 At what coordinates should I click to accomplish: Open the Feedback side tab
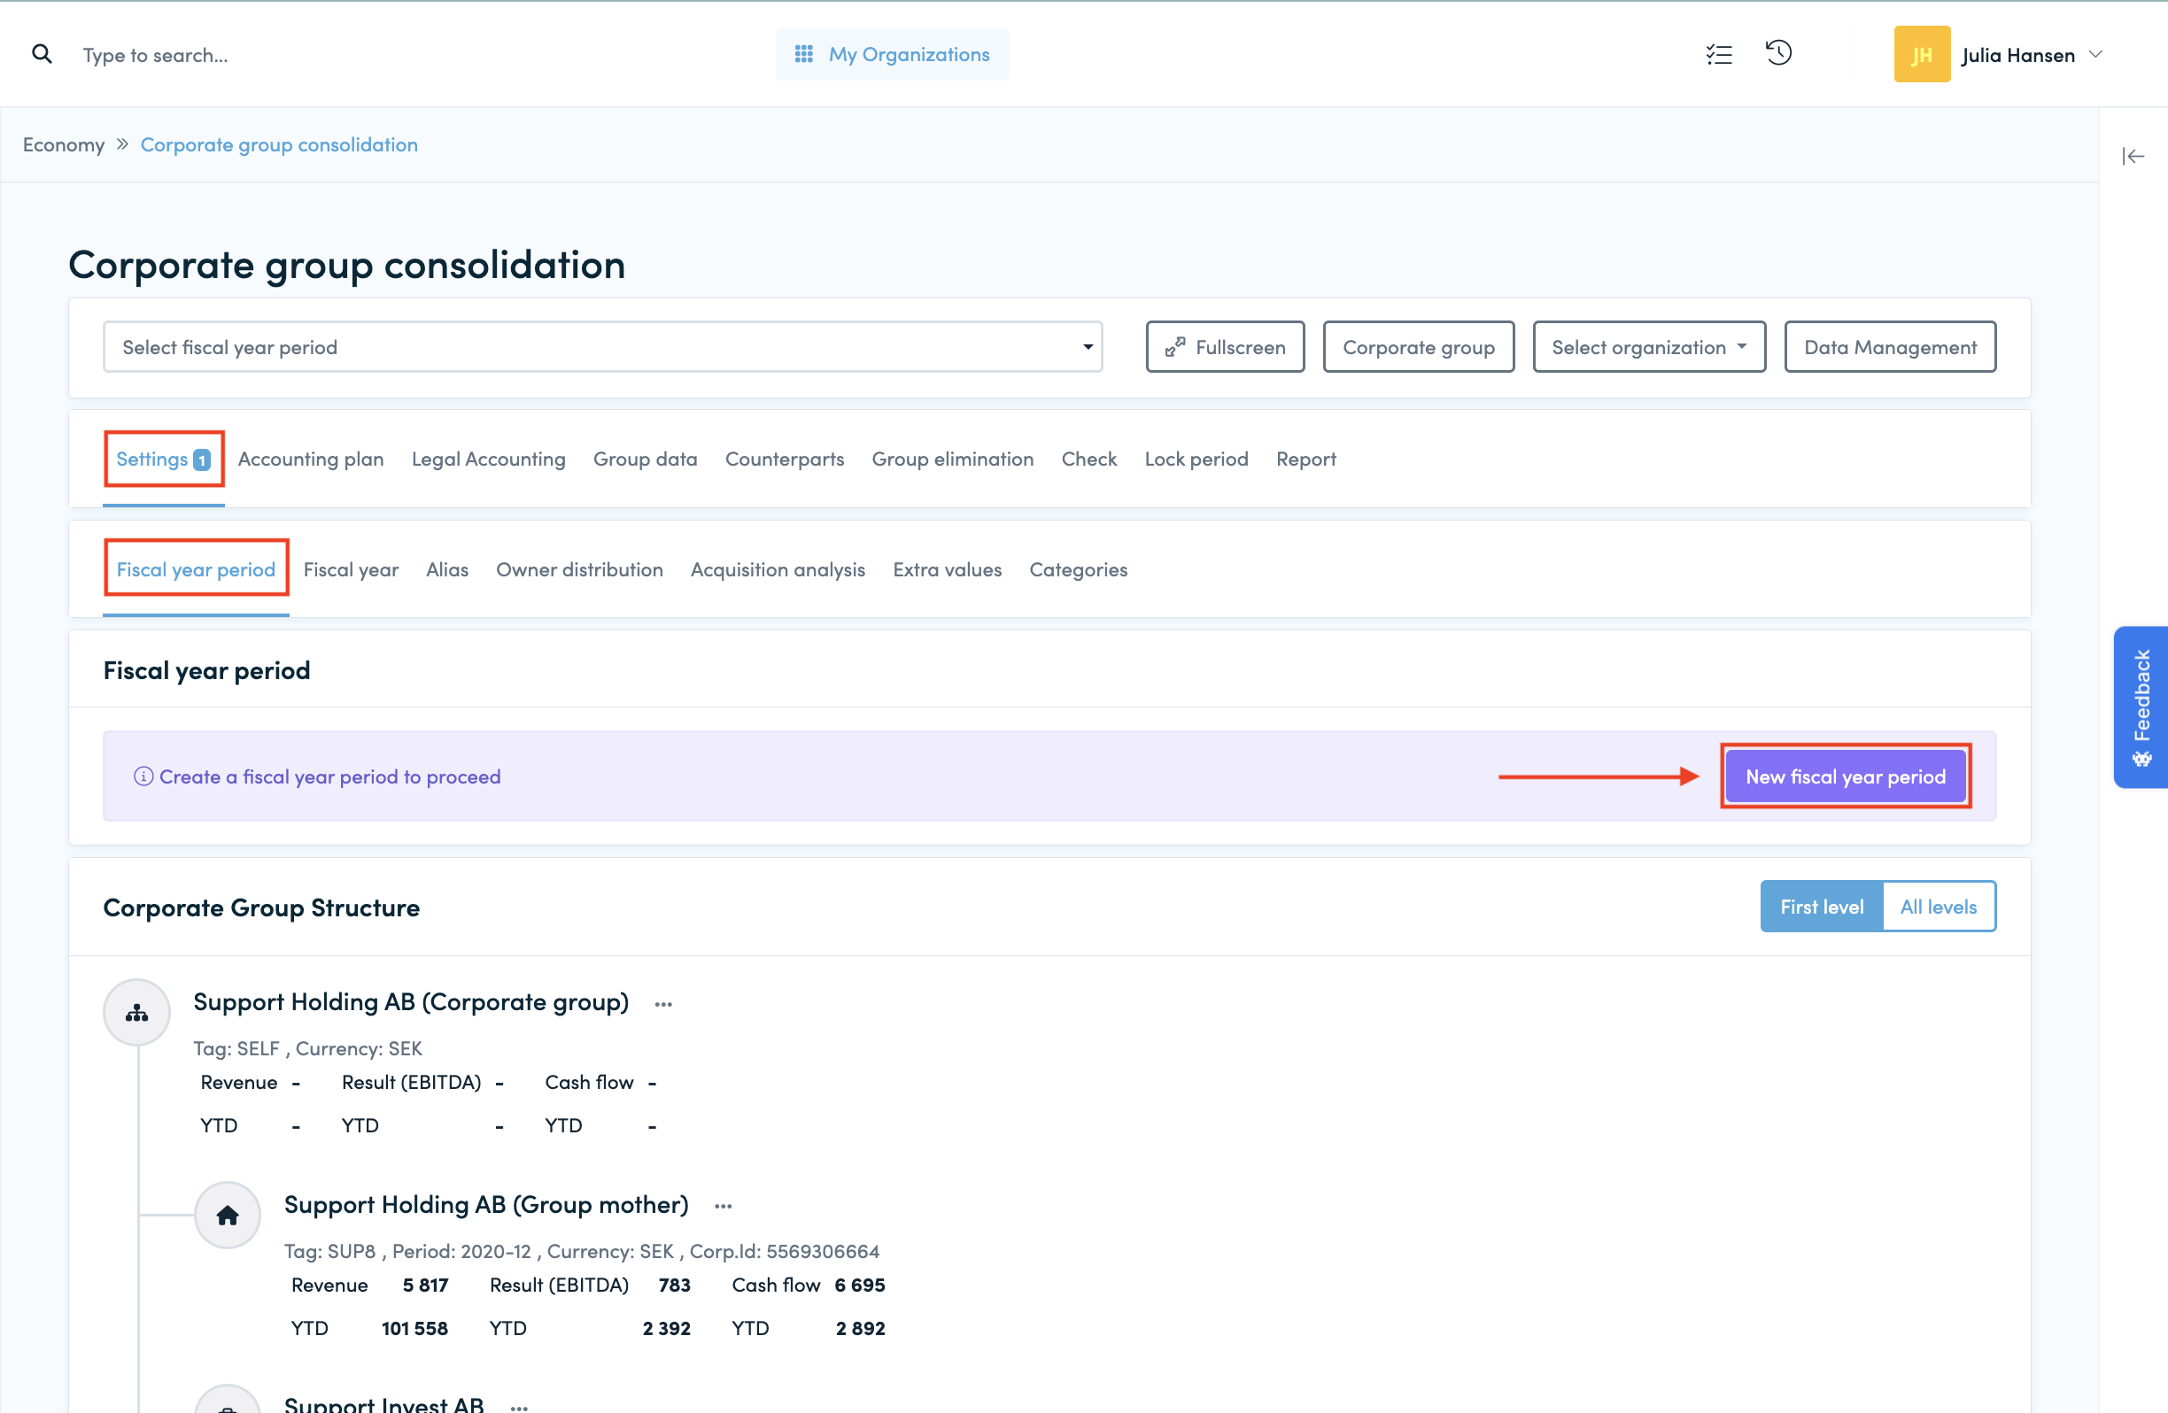[2141, 706]
